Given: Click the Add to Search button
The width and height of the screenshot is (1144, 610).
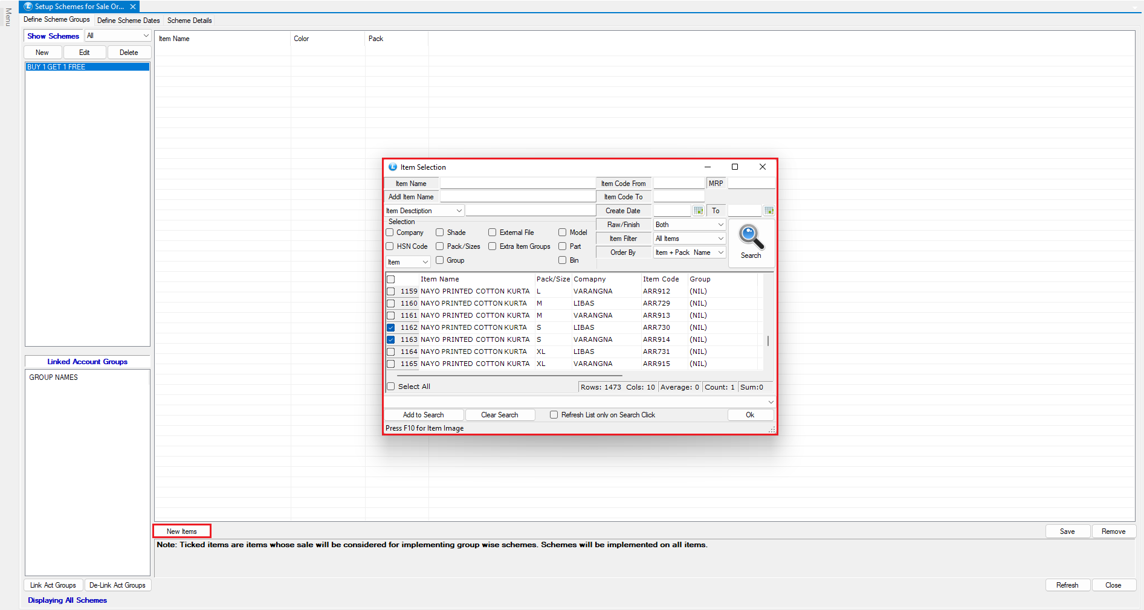Looking at the screenshot, I should [x=423, y=415].
